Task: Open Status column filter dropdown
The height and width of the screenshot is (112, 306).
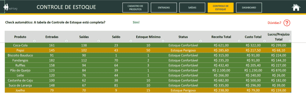Action: pyautogui.click(x=200, y=41)
